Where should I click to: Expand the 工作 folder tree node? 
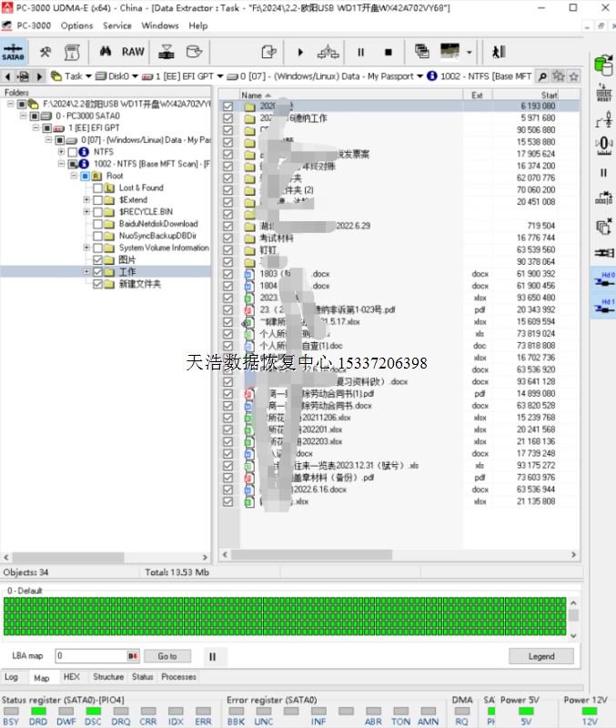(86, 272)
